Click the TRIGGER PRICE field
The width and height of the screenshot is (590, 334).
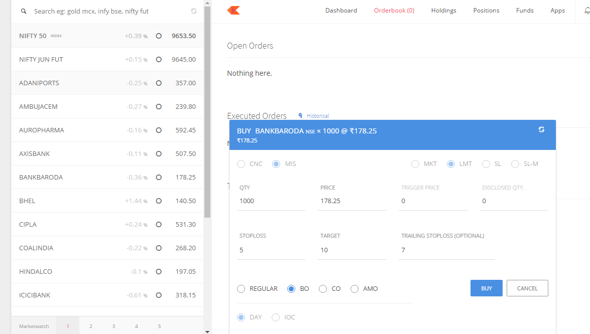[433, 202]
